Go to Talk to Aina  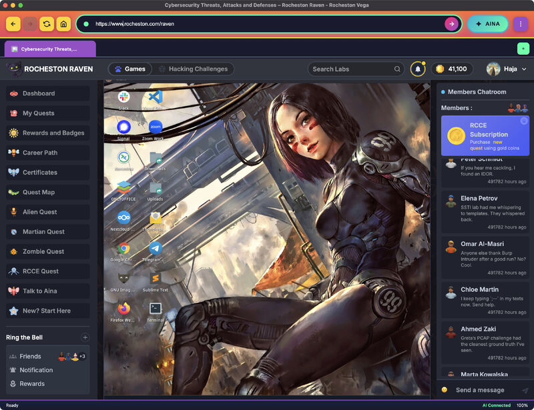tap(41, 291)
